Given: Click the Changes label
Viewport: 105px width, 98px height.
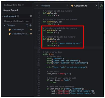Looking at the screenshot, I should coord(11,25).
